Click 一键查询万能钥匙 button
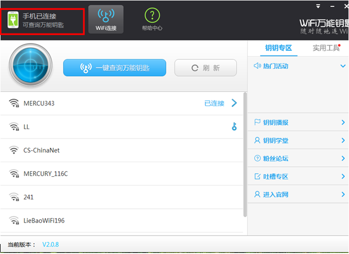Image resolution: width=349 pixels, height=254 pixels. [115, 68]
